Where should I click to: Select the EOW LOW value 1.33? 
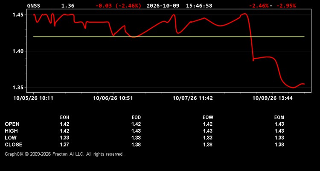click(x=208, y=138)
